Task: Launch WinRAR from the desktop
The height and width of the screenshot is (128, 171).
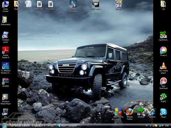Action: pyautogui.click(x=5, y=82)
